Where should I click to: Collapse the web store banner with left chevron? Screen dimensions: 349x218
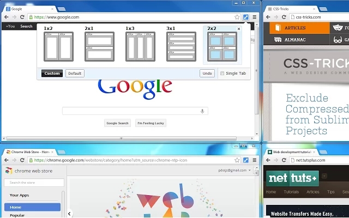pyautogui.click(x=69, y=214)
